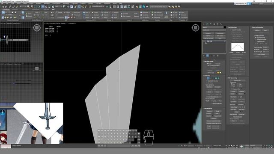Switch to the Freeform ribbon tab

(15, 9)
